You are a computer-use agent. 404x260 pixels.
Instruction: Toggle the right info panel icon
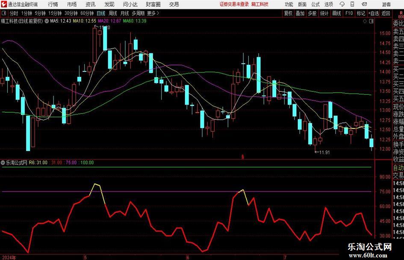coord(371,21)
